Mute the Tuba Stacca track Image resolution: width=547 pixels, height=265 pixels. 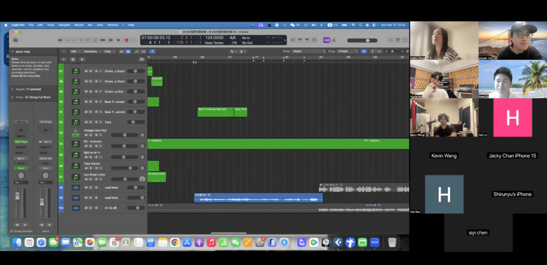tap(86, 168)
